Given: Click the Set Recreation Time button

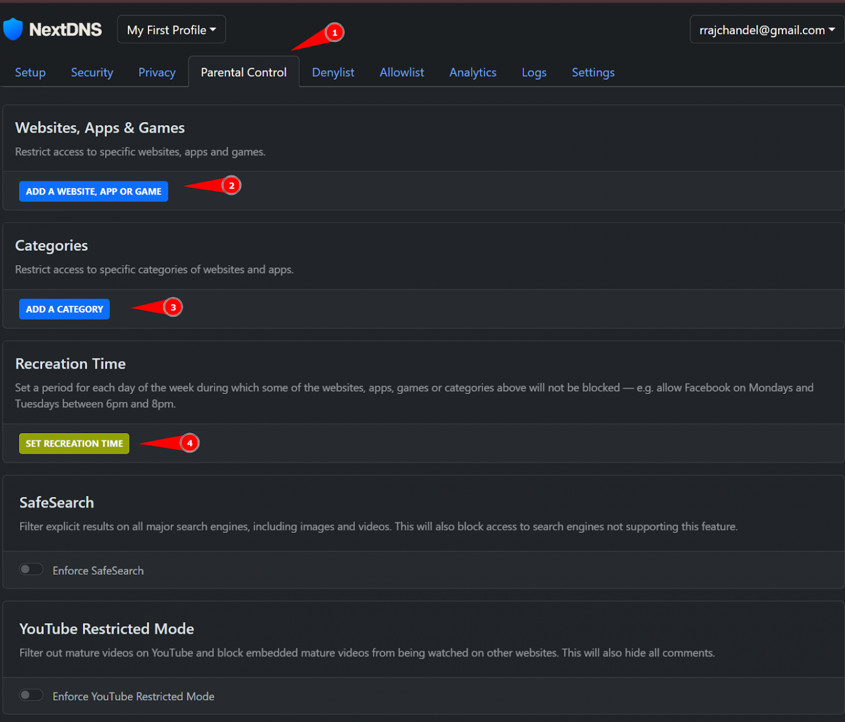Looking at the screenshot, I should (74, 443).
